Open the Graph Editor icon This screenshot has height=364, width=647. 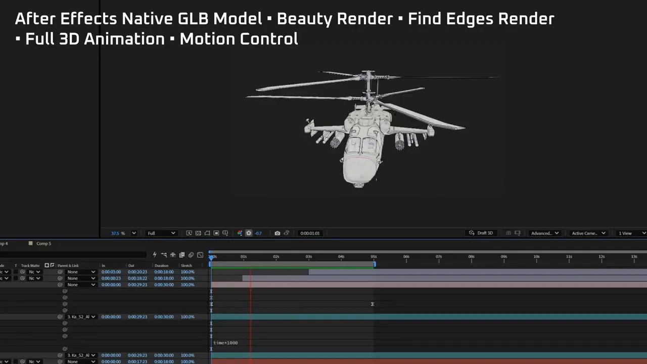(x=200, y=255)
